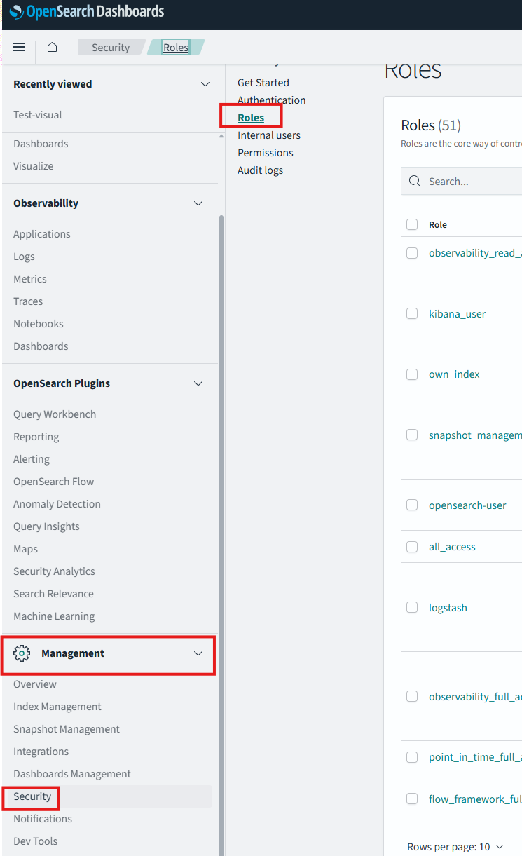Open the all_access role link
Image resolution: width=522 pixels, height=856 pixels.
pyautogui.click(x=452, y=547)
